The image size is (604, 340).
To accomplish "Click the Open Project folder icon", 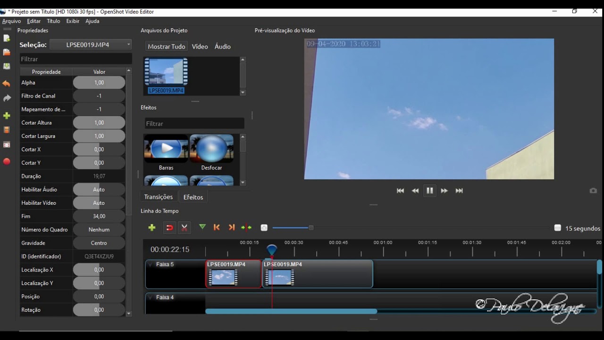I will coord(7,52).
